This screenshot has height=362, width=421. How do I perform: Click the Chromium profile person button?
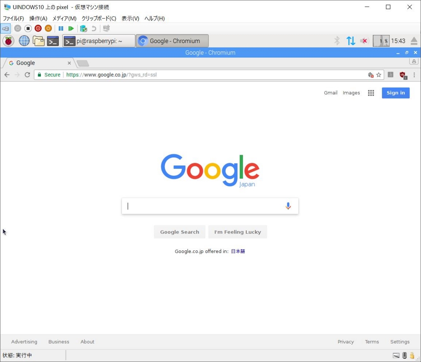[414, 62]
